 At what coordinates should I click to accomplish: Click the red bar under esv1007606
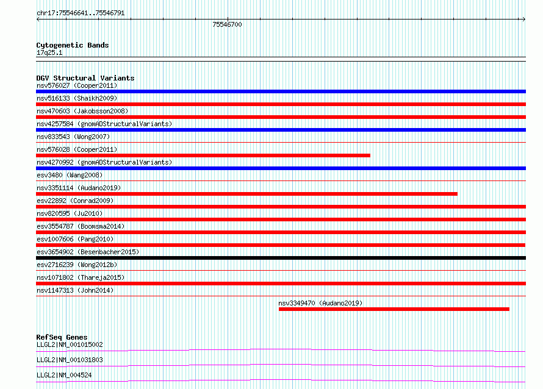(x=281, y=245)
